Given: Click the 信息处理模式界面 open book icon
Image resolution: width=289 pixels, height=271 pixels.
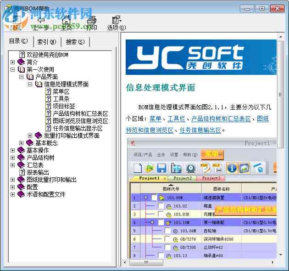Looking at the screenshot, I should click(39, 84).
